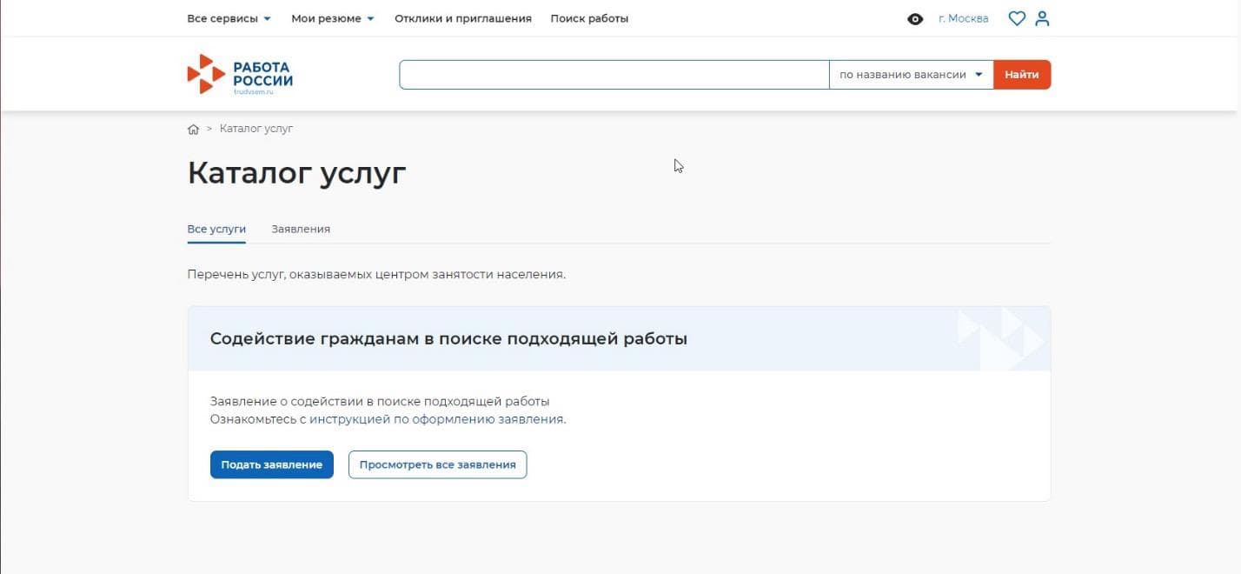Click the Работа России logo
The width and height of the screenshot is (1241, 574).
(240, 75)
